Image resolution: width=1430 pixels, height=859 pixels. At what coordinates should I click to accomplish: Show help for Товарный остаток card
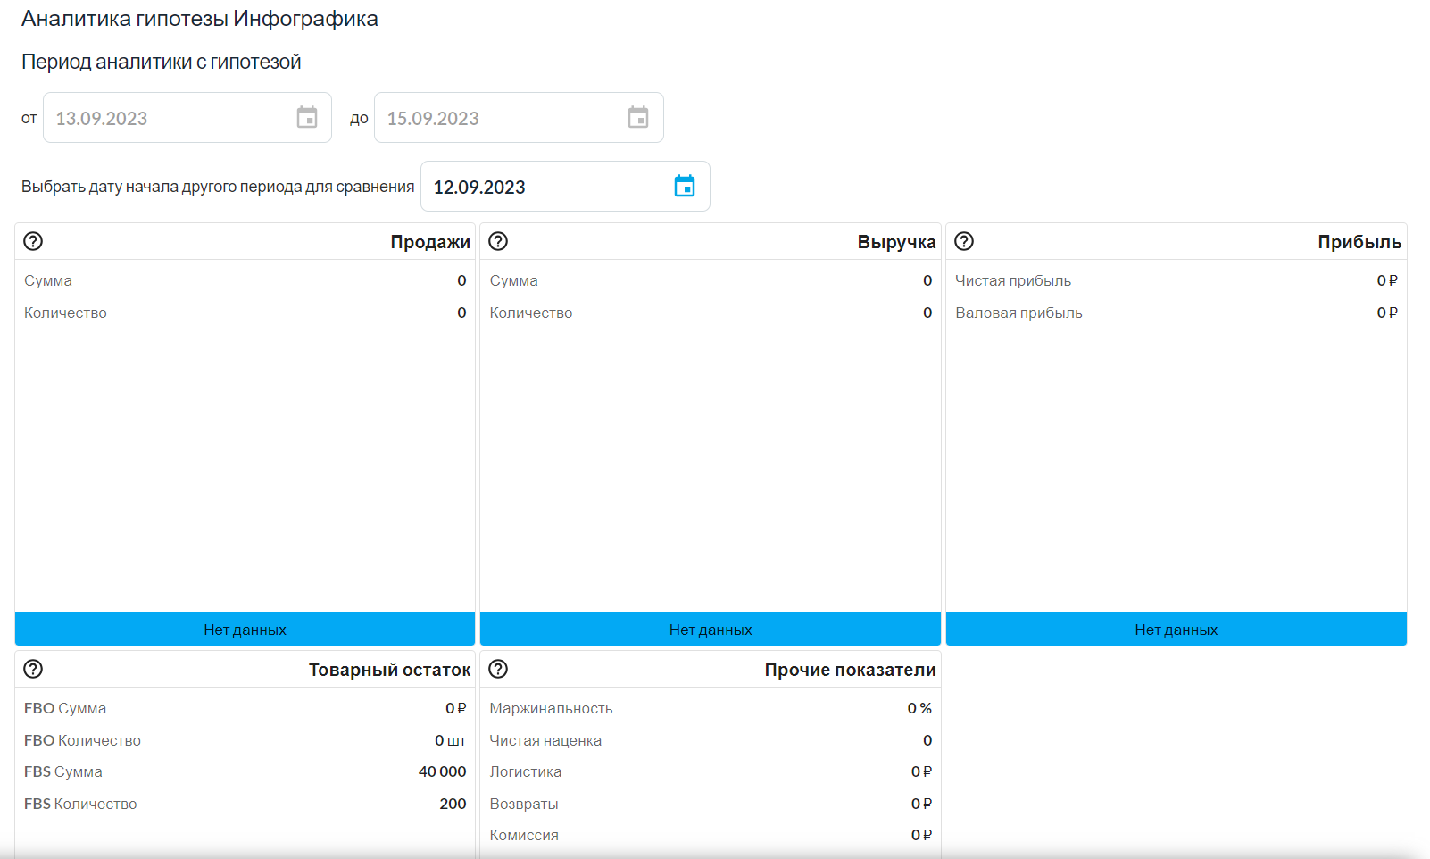(33, 669)
